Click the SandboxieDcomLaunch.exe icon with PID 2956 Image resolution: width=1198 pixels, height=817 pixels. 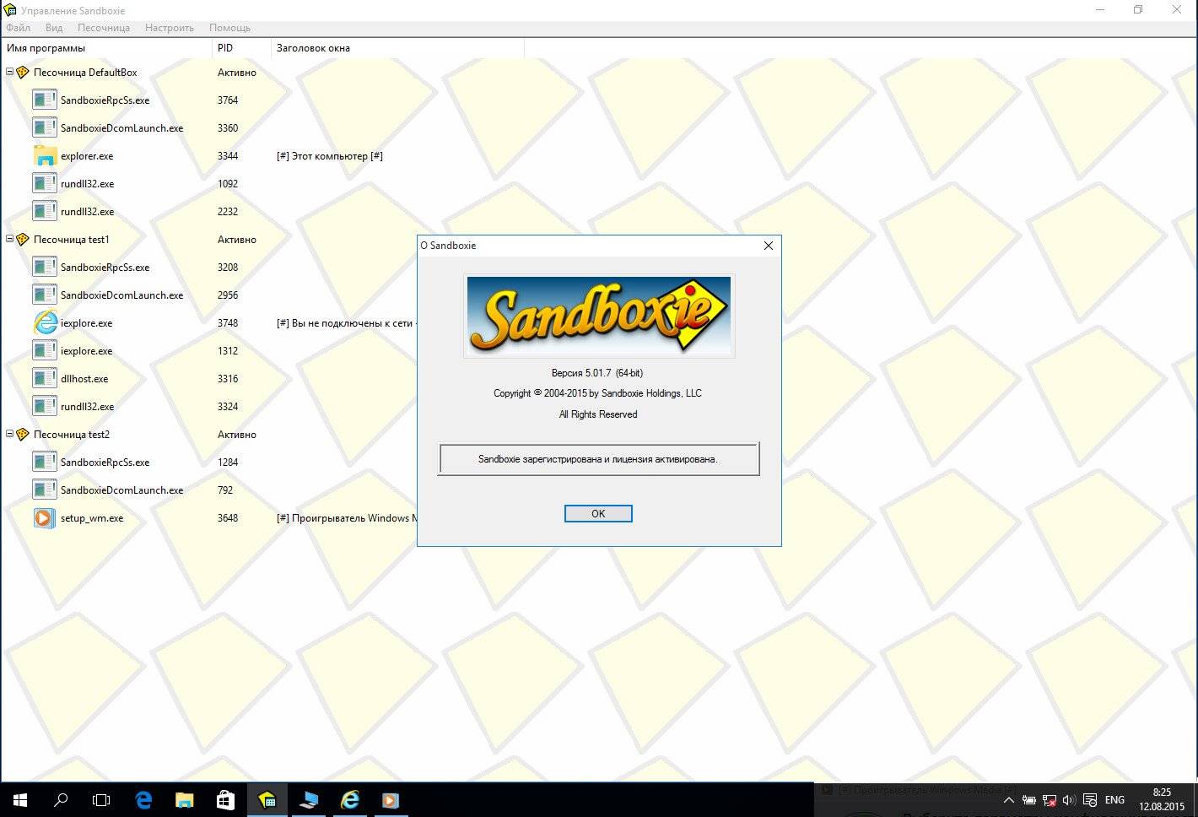click(45, 295)
